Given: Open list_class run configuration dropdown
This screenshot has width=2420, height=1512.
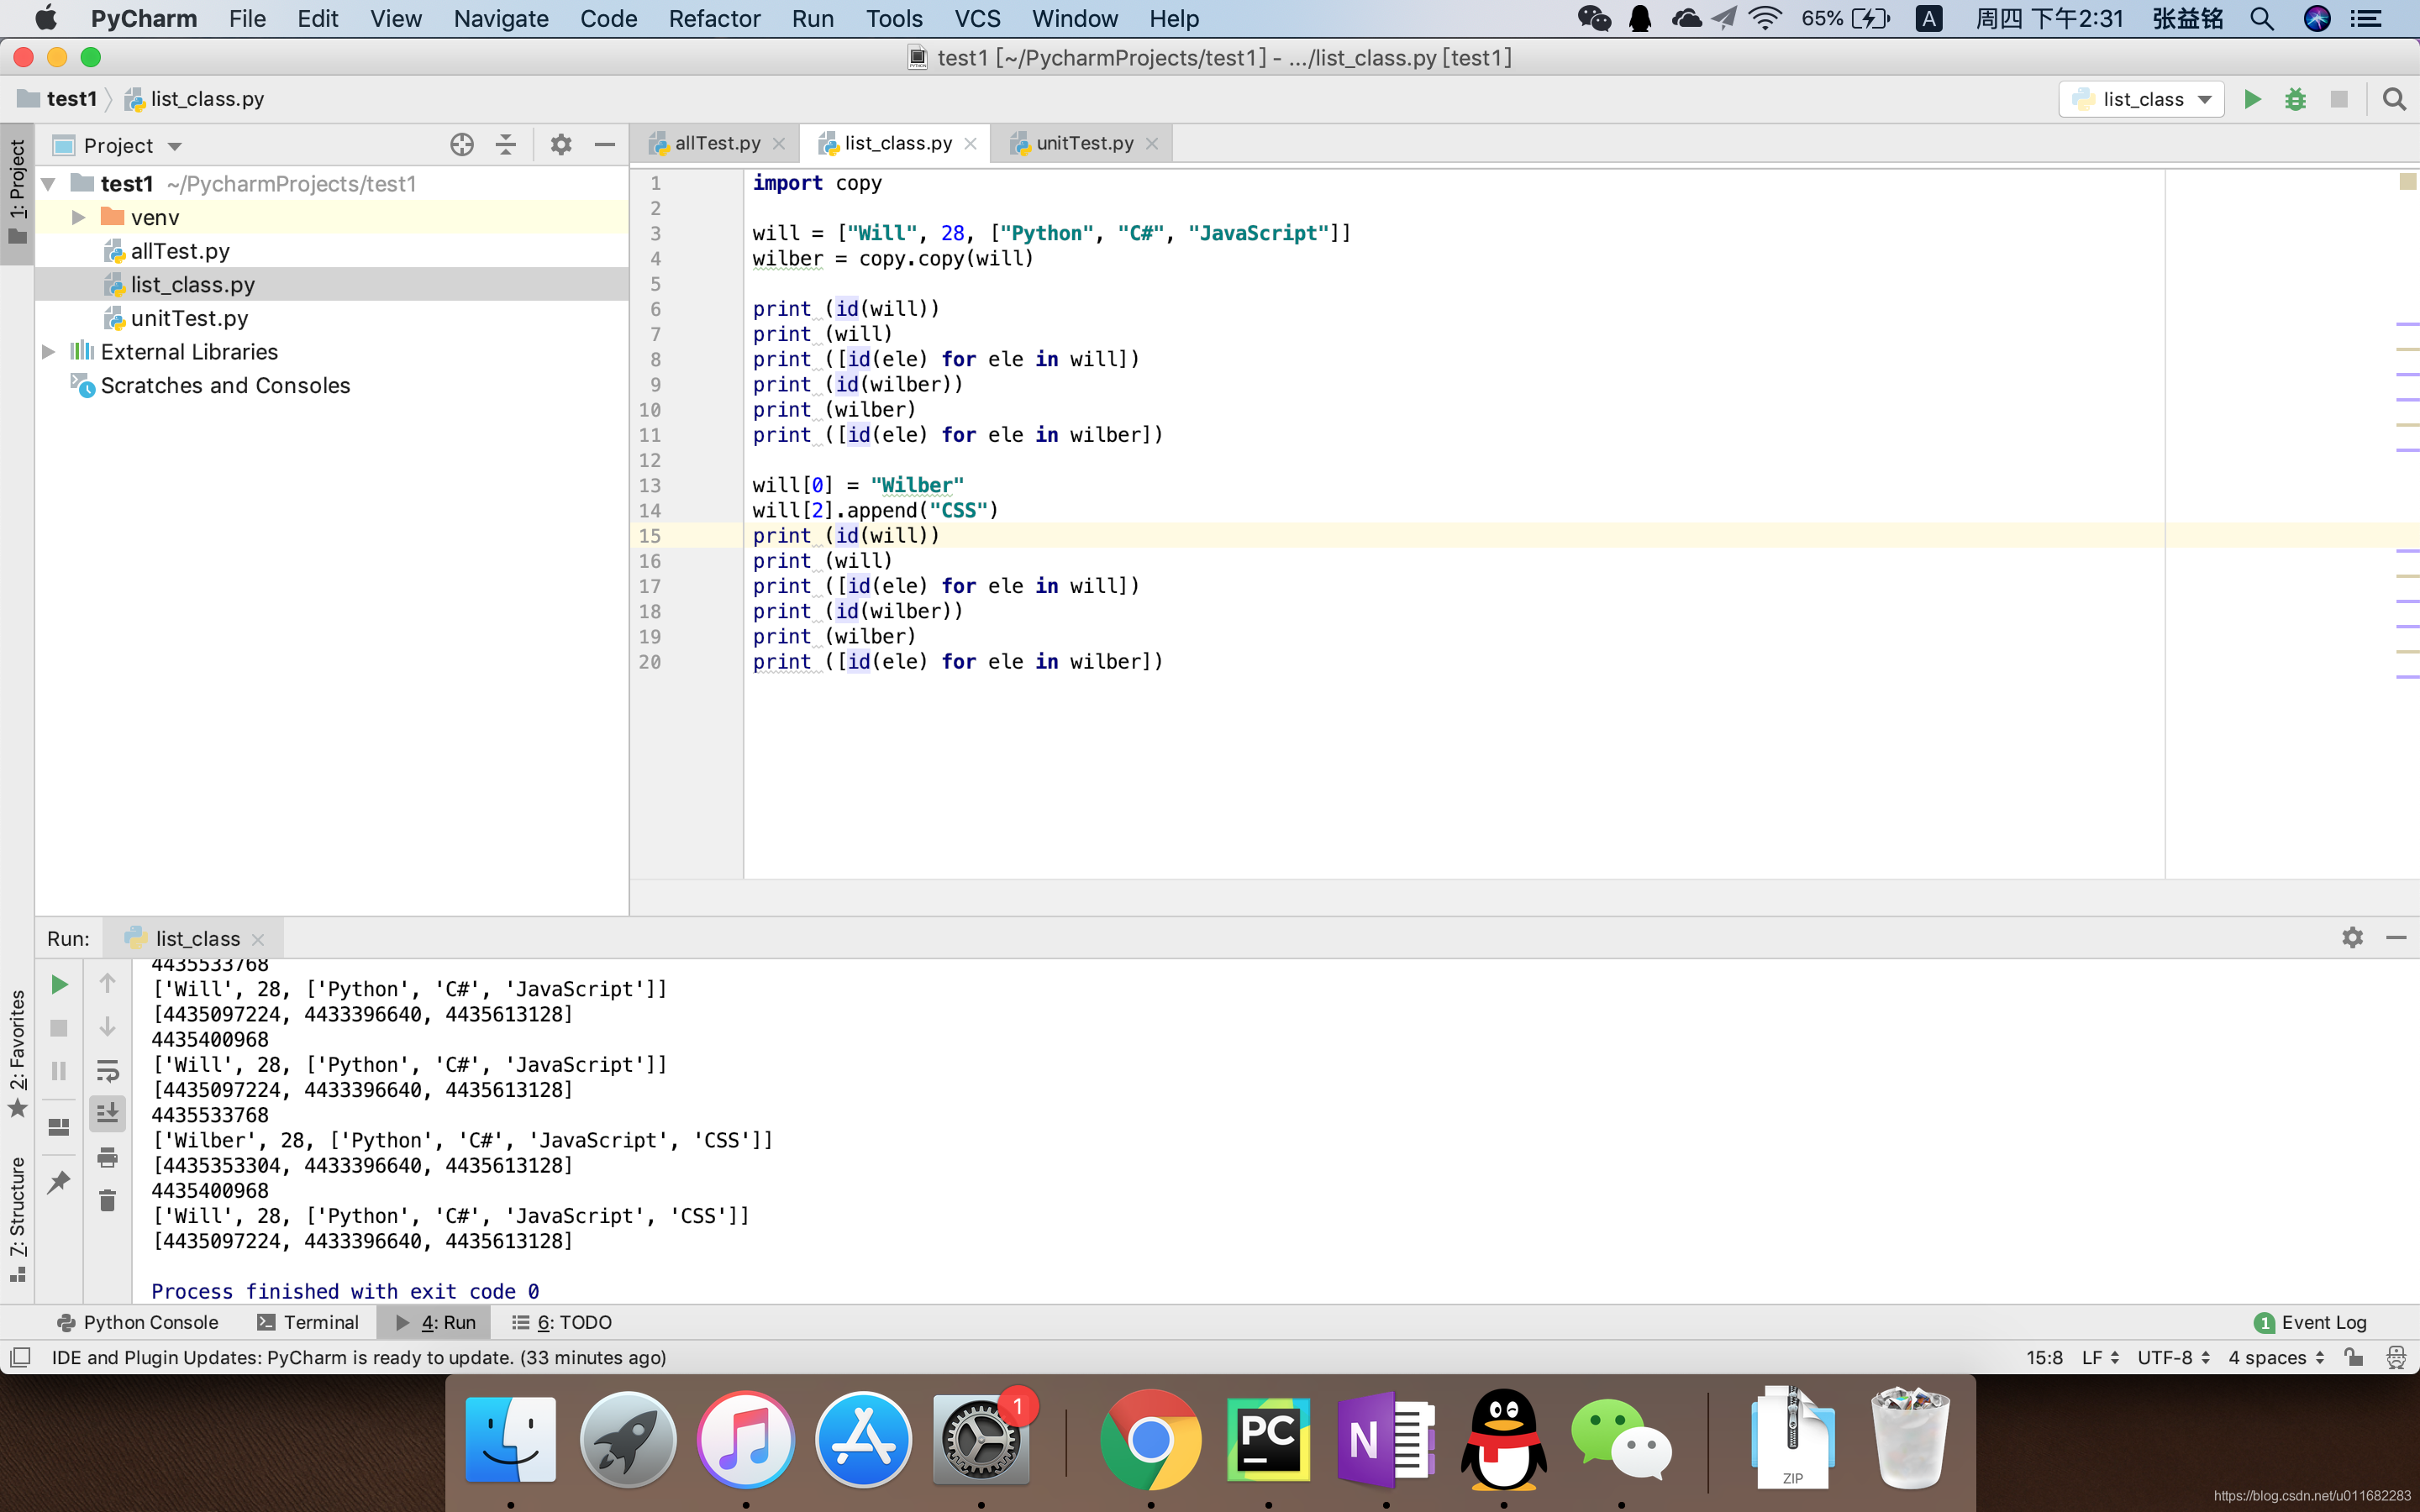Looking at the screenshot, I should (x=2141, y=99).
